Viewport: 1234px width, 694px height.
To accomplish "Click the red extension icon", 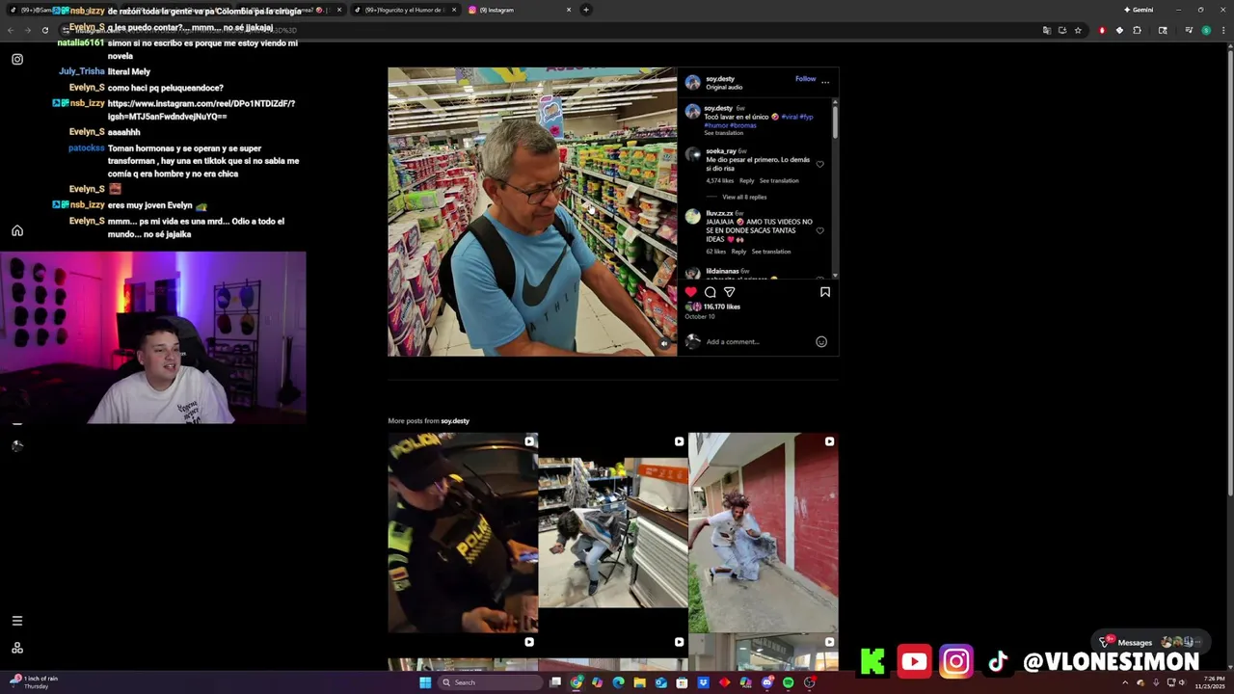I will click(x=1102, y=30).
